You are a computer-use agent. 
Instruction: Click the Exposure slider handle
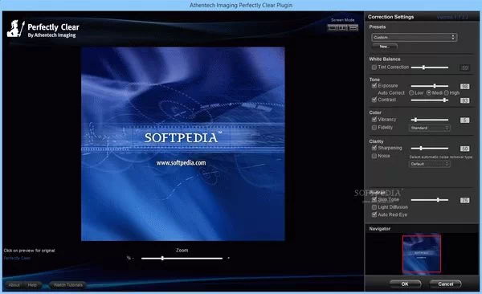click(x=435, y=86)
